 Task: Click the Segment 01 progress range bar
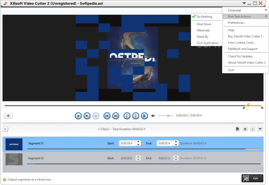point(144,149)
